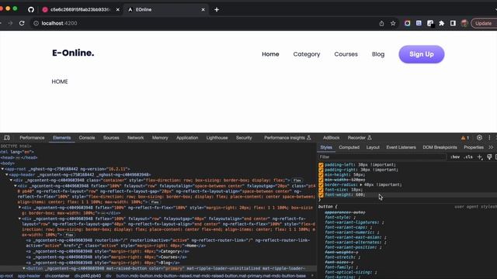
Task: Collapse the div fxlayoutalign end center node
Action: pos(19,219)
